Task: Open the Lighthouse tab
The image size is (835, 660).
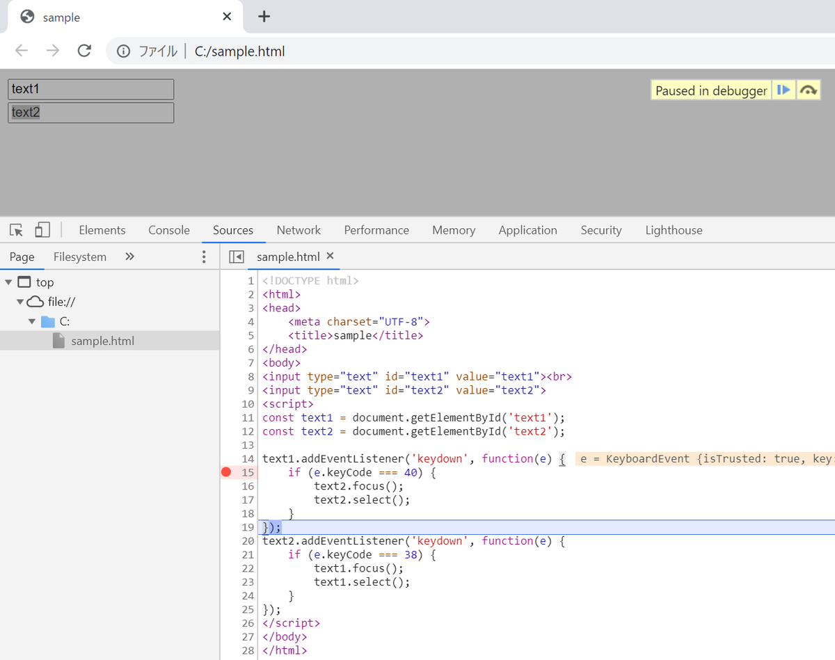Action: tap(674, 230)
